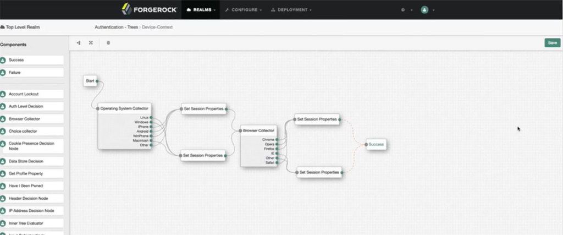Save the authentication tree
The image size is (563, 235).
pyautogui.click(x=552, y=42)
